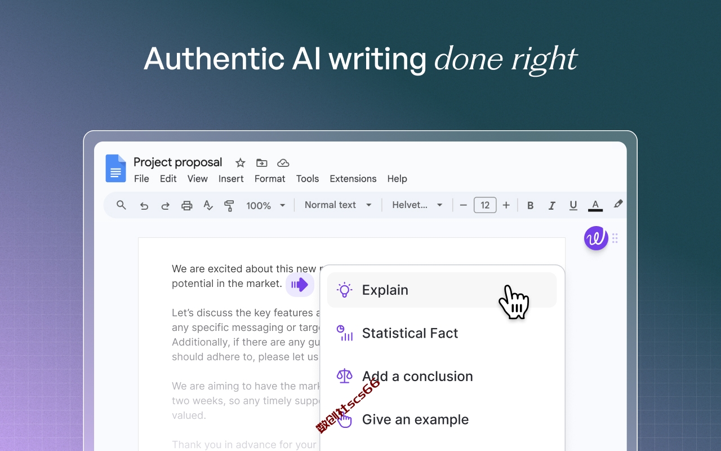Click the purple arrow continue-writing icon

pos(300,285)
